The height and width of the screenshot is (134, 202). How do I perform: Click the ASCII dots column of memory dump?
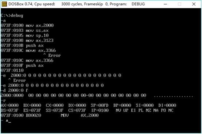click(174, 96)
